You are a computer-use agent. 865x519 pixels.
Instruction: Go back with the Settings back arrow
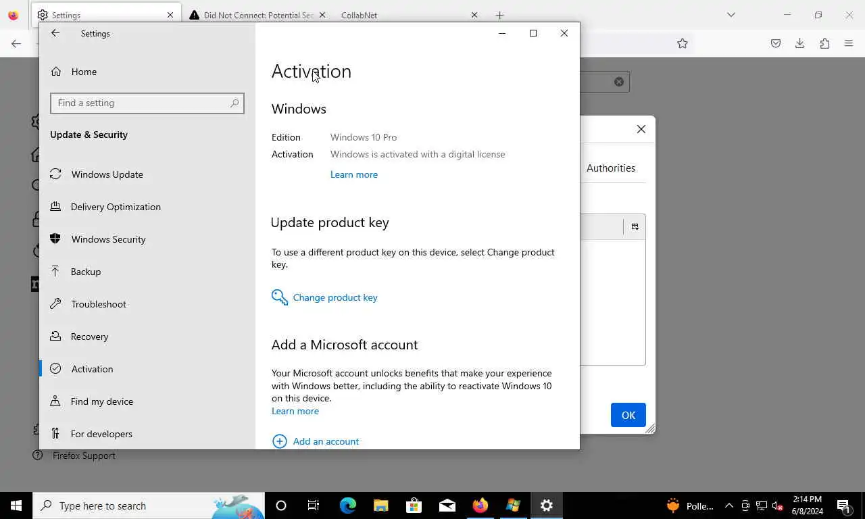pos(55,33)
